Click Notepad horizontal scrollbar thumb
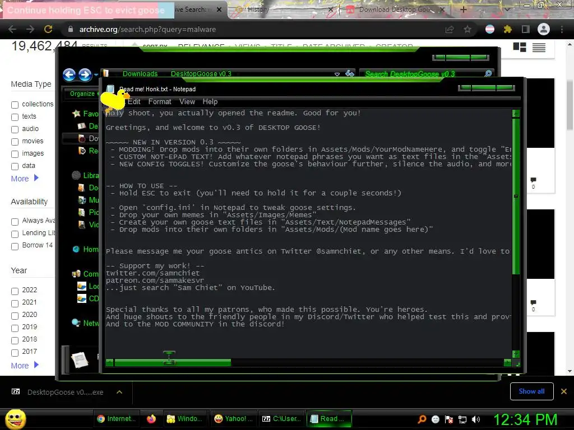The image size is (574, 430). point(173,362)
